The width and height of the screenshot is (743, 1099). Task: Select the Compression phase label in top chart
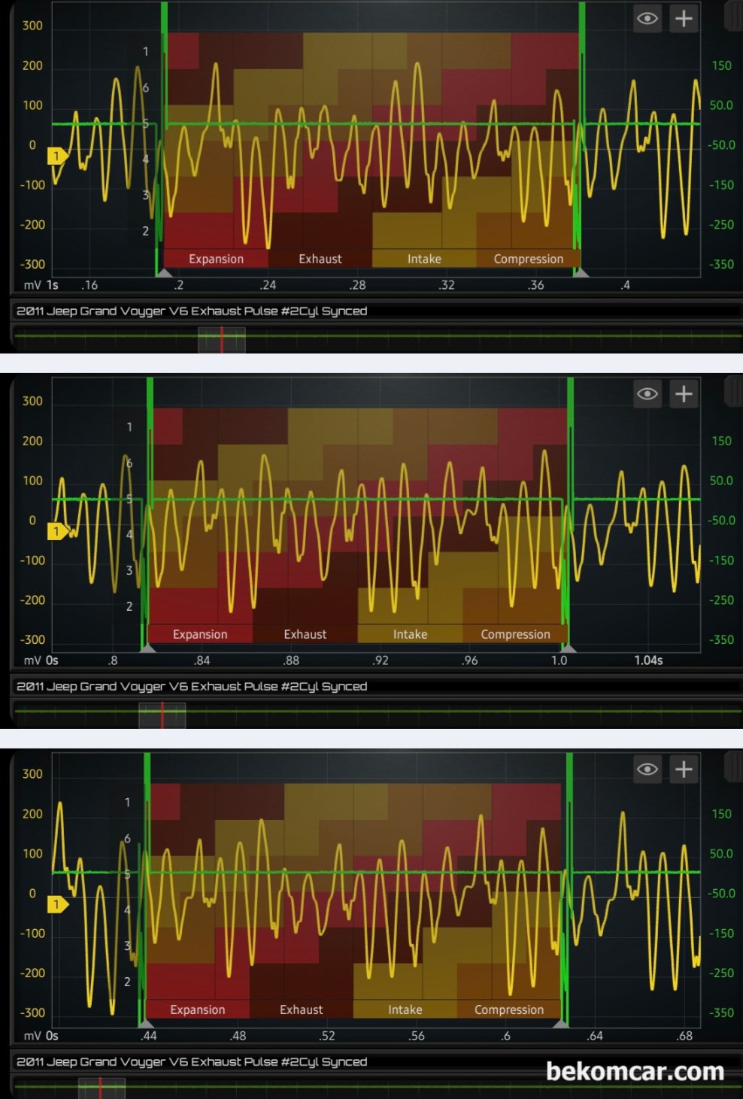(x=528, y=259)
